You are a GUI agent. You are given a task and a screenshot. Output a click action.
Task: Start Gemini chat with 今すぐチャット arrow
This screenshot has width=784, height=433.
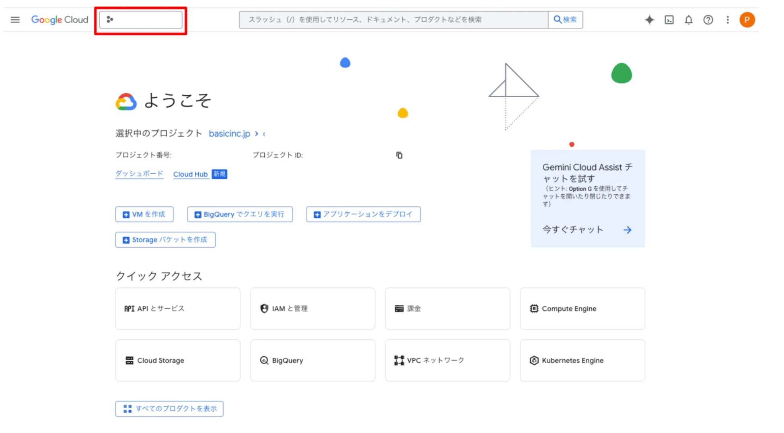627,230
